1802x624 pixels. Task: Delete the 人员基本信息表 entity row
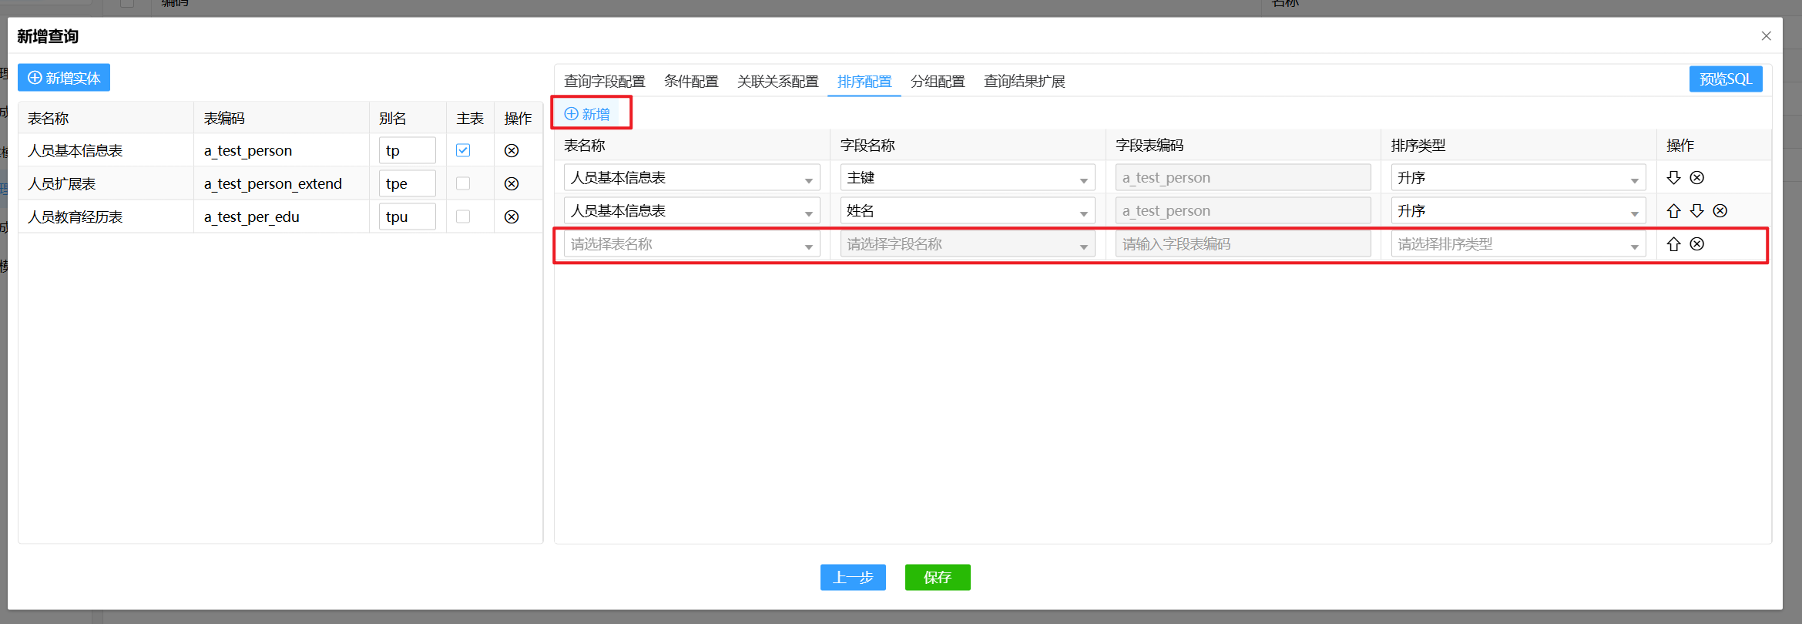coord(511,151)
